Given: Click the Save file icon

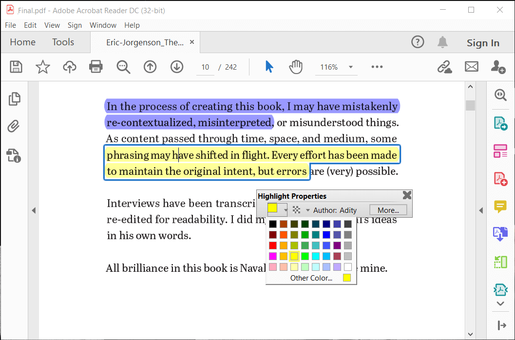Looking at the screenshot, I should (16, 67).
